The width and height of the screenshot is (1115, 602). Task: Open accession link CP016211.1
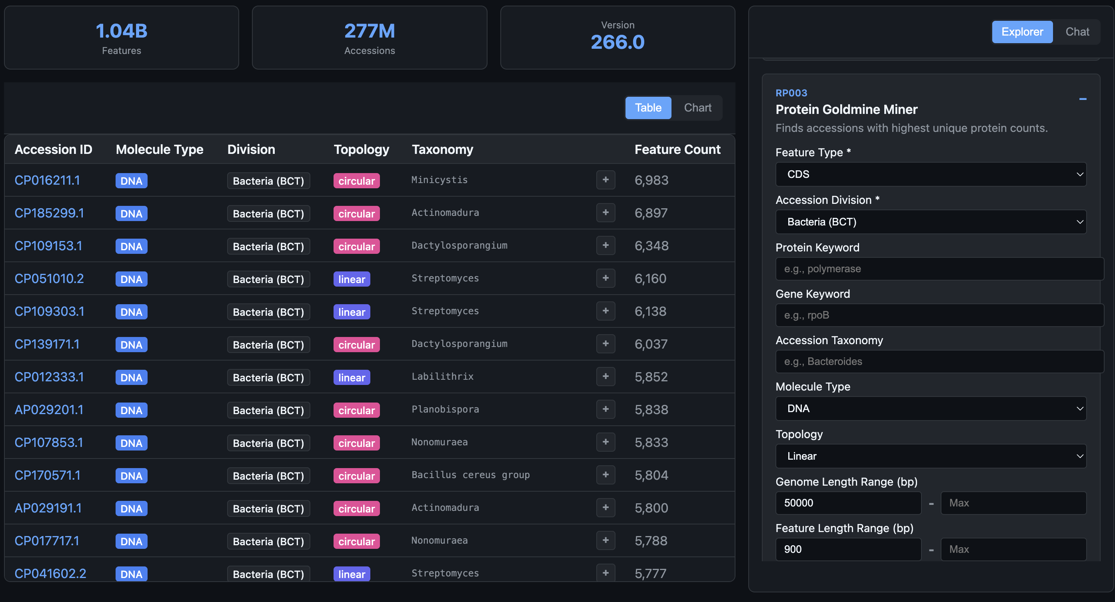pos(47,180)
